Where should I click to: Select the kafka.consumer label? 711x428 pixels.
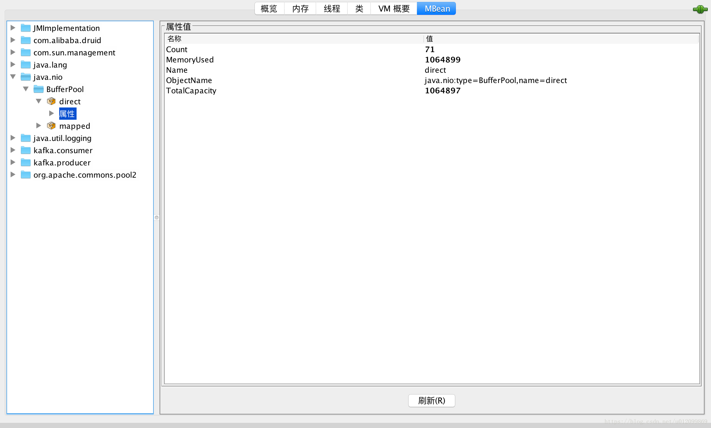(x=63, y=150)
